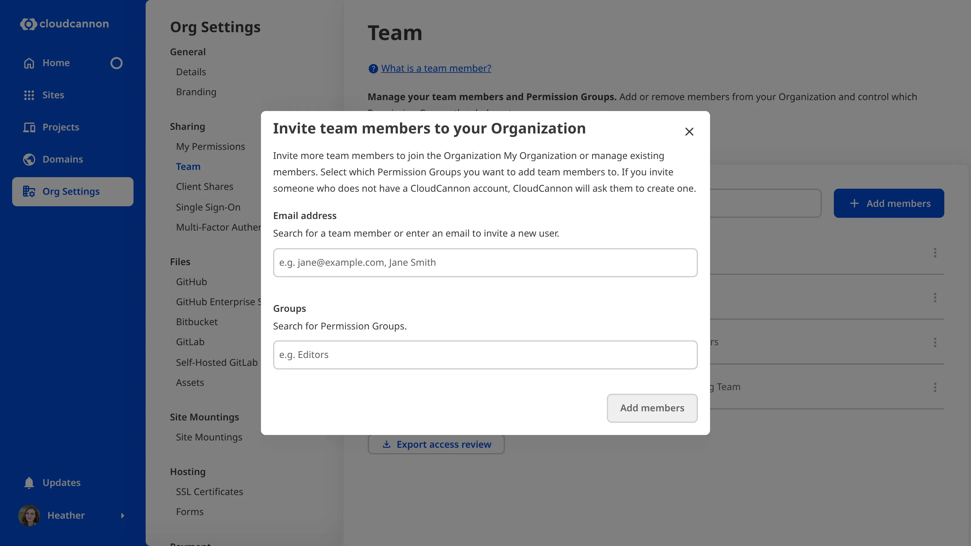The width and height of the screenshot is (971, 546).
Task: Close the invite dialog with the X
Action: point(689,132)
